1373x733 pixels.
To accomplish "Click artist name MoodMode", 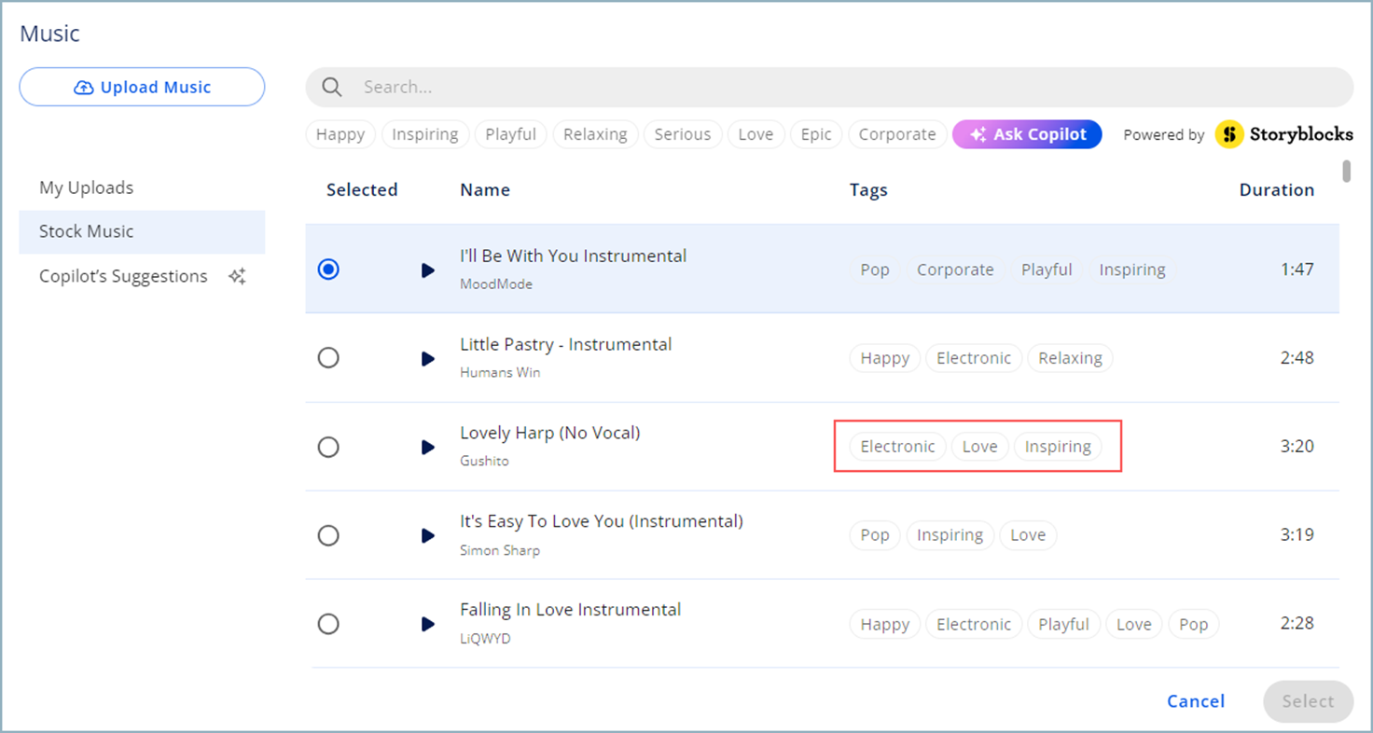I will point(496,284).
